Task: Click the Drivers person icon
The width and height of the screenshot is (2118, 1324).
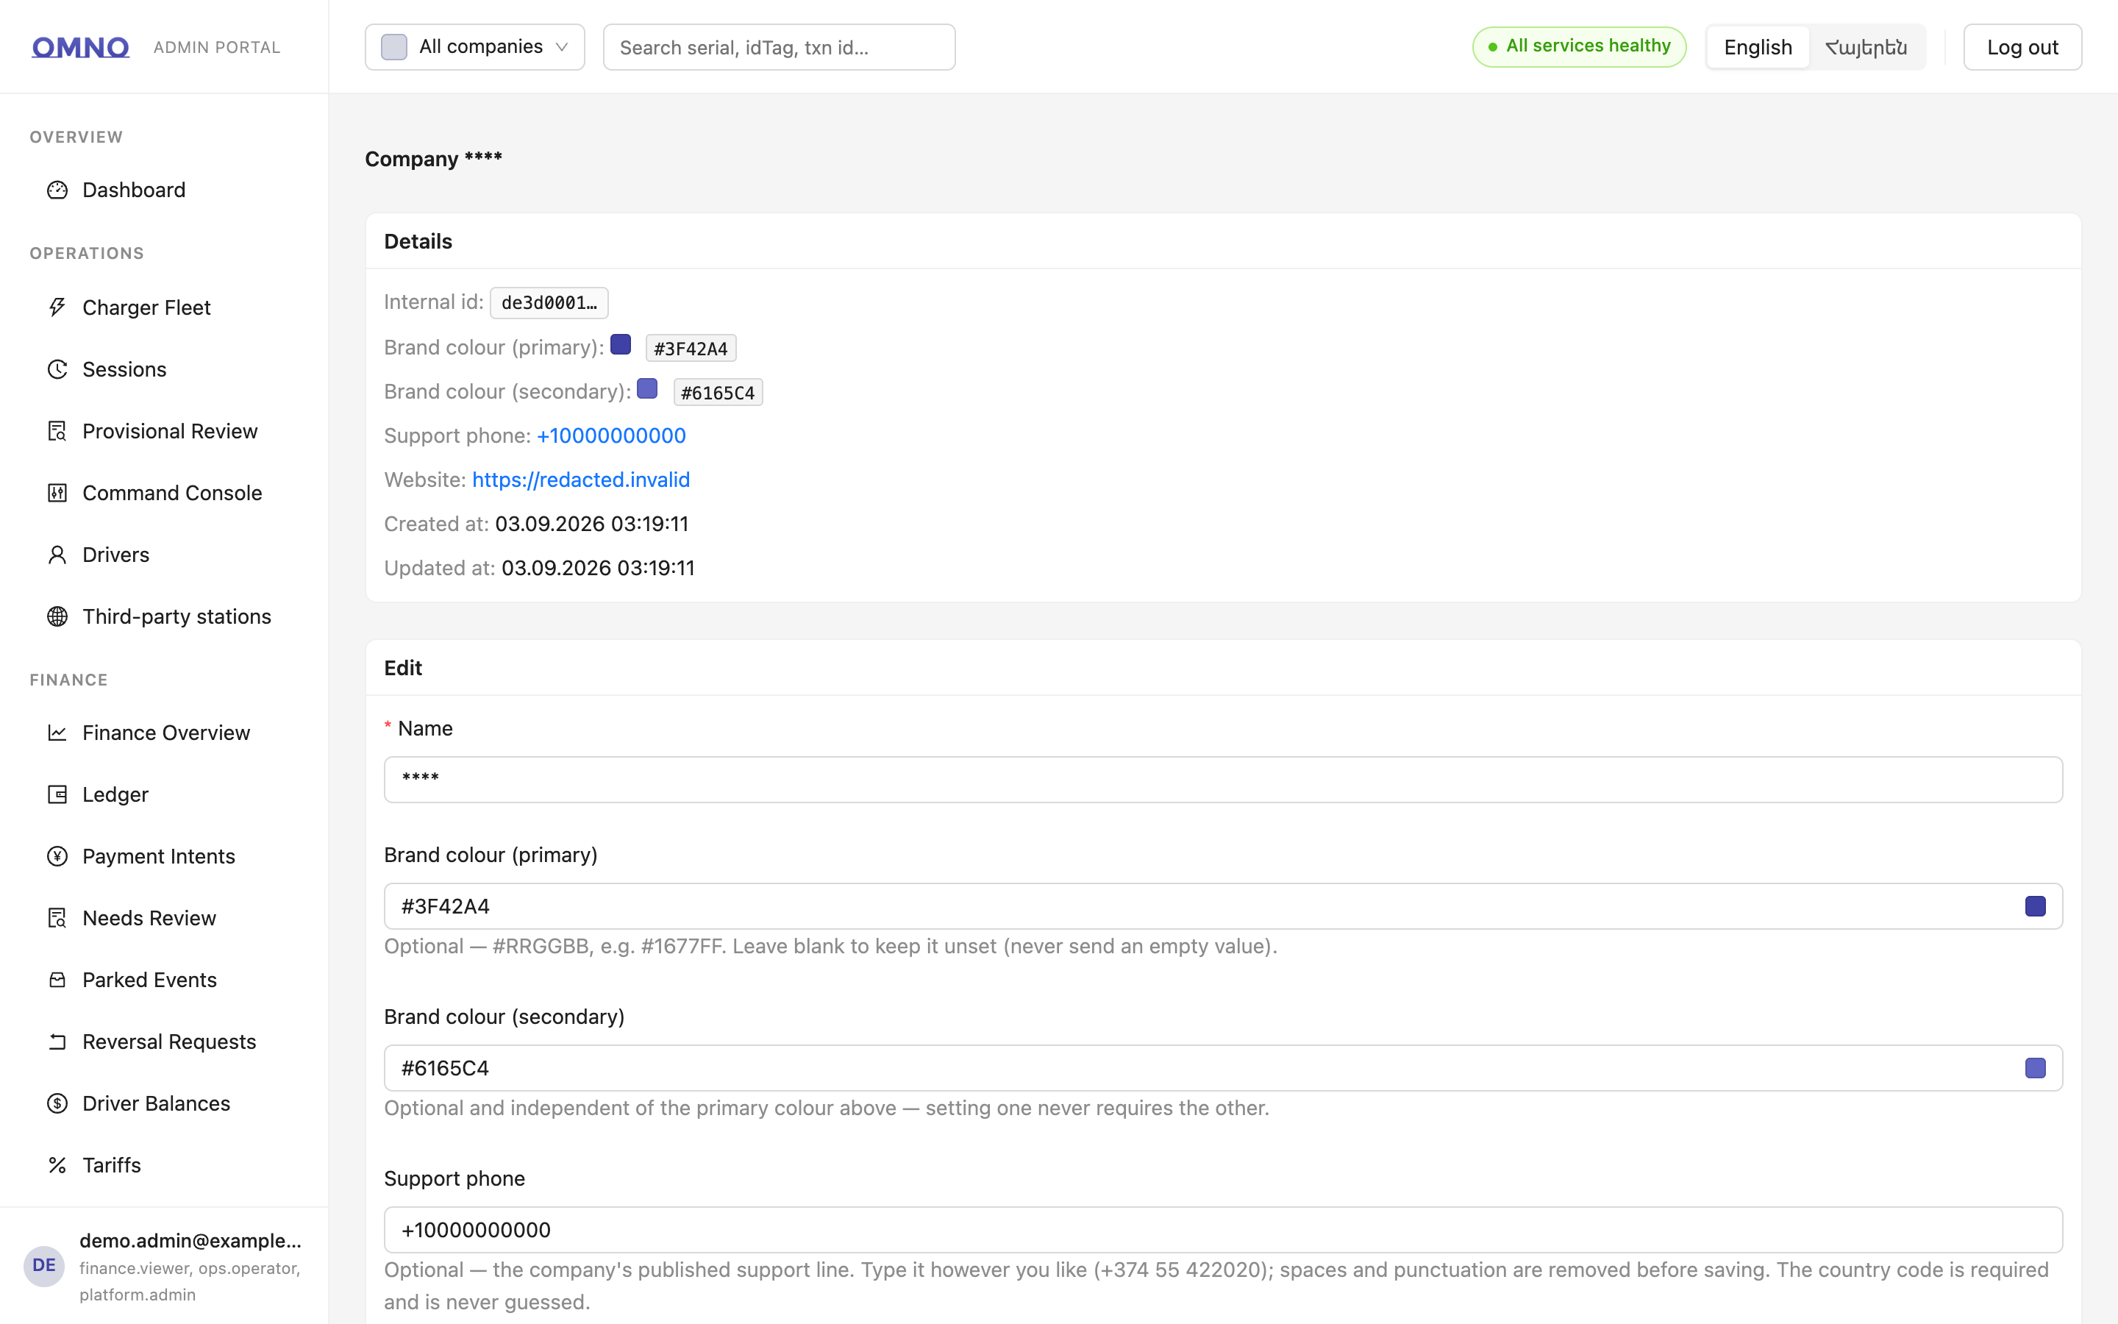Action: (58, 555)
